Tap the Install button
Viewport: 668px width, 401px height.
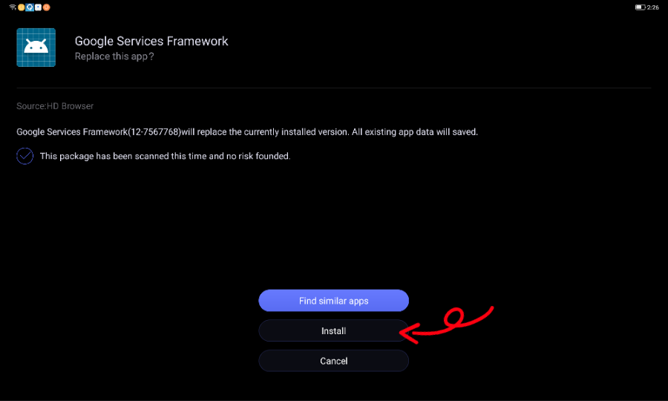[x=333, y=330]
